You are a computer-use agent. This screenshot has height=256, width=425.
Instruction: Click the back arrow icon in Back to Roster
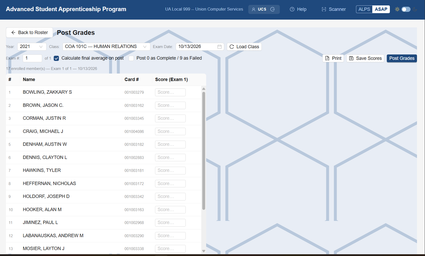(x=13, y=33)
